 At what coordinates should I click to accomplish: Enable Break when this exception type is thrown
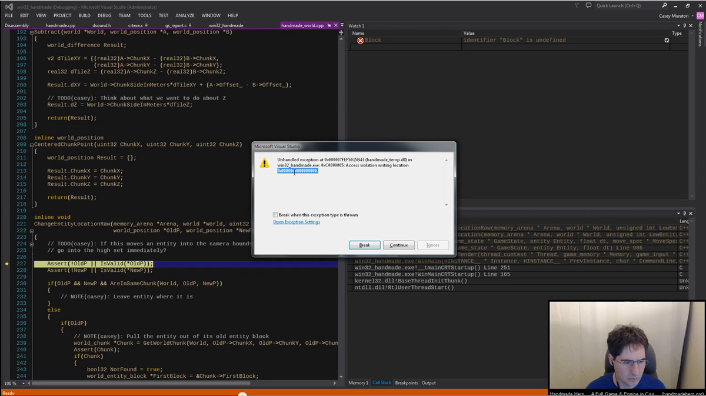tap(275, 215)
